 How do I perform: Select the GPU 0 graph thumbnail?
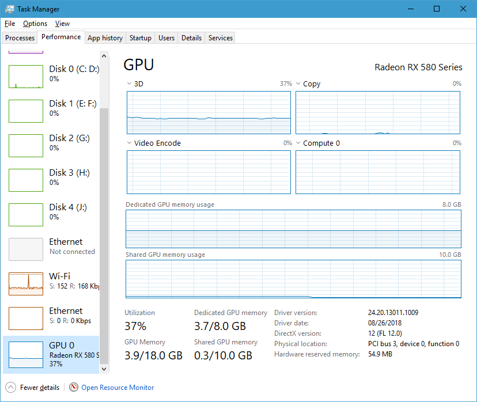pos(26,355)
